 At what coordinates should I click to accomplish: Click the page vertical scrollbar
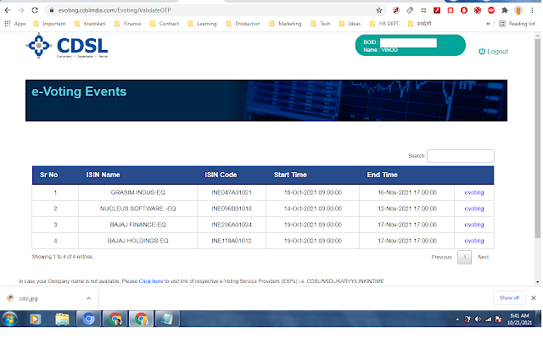(x=538, y=138)
